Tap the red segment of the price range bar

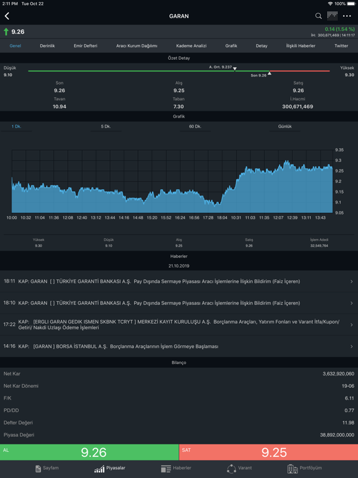[300, 71]
